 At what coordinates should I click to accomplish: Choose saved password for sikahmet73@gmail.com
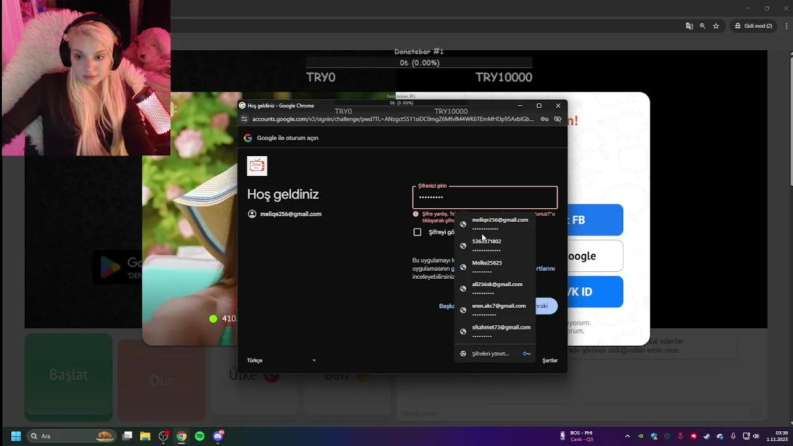coord(495,331)
